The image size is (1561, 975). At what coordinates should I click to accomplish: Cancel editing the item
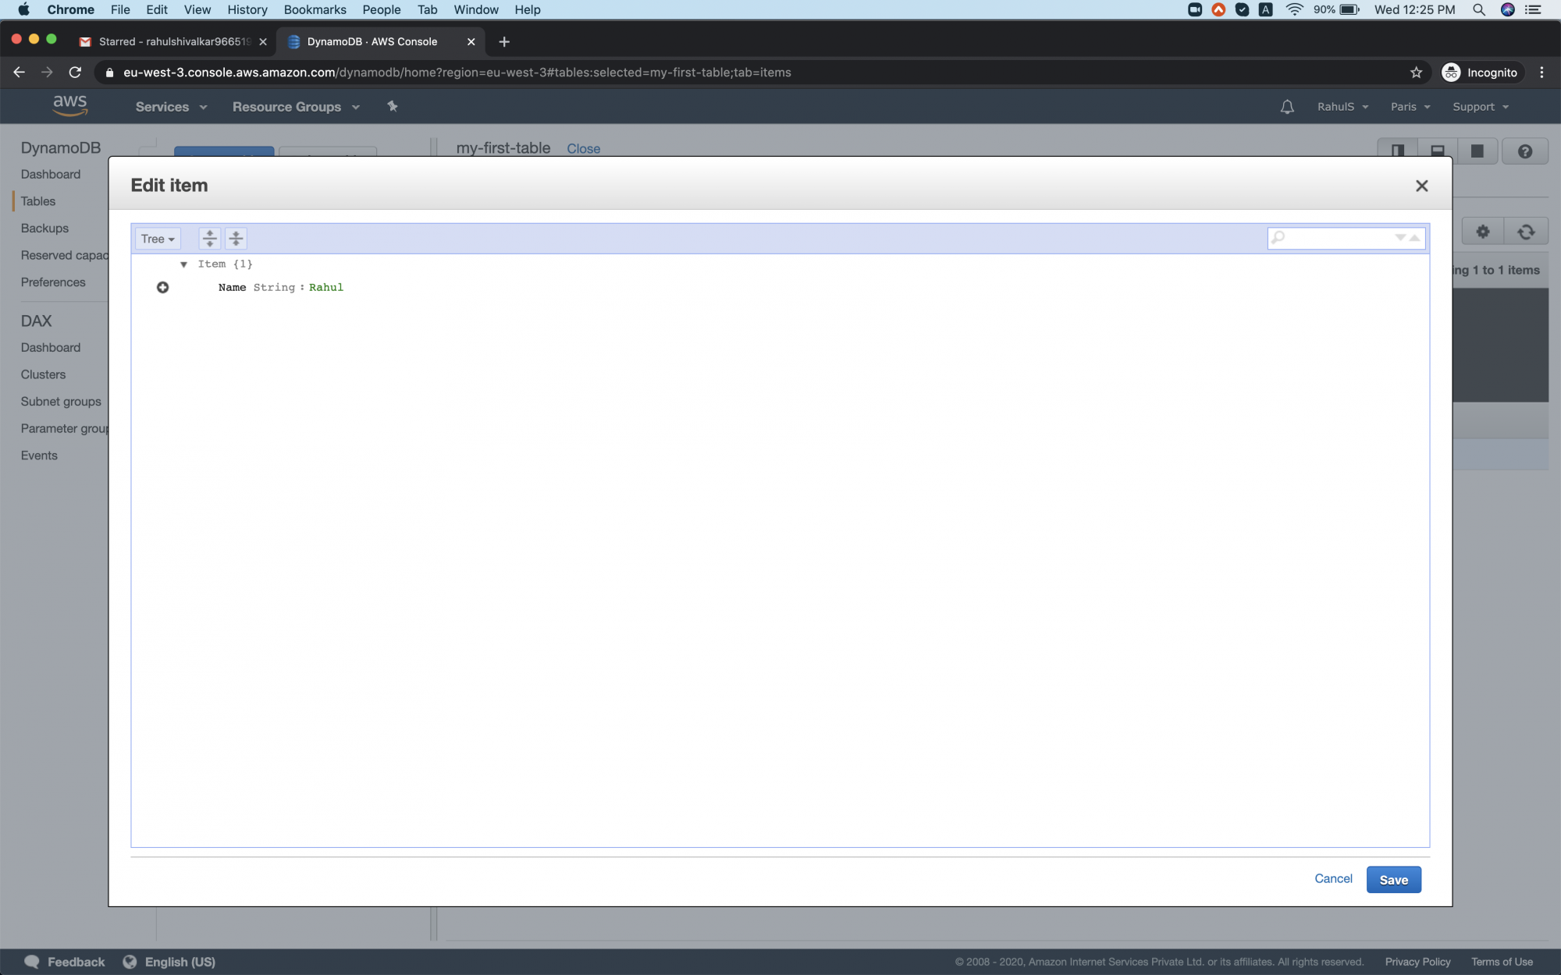click(x=1332, y=879)
